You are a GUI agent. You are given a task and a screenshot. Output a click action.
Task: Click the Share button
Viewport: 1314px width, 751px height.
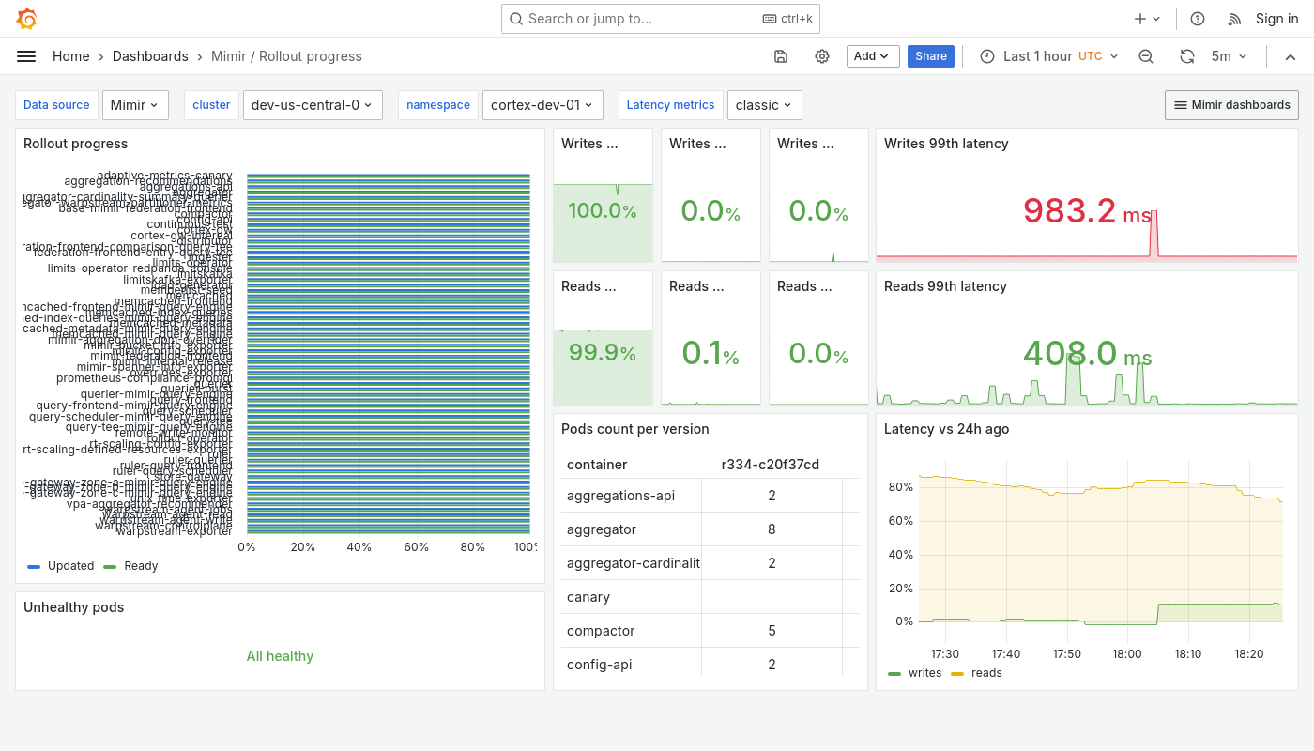[930, 56]
